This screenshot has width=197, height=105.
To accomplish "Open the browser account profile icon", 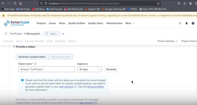I will [191, 3].
